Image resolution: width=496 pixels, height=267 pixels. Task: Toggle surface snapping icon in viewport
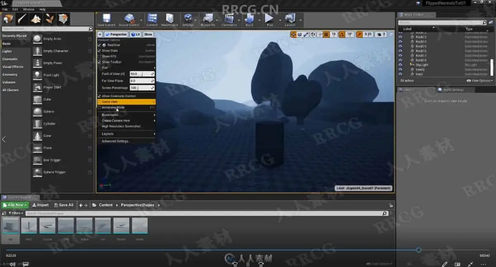pyautogui.click(x=320, y=35)
